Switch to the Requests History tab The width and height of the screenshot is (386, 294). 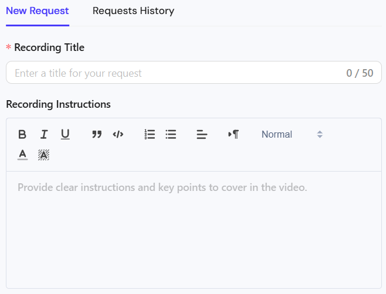click(133, 11)
